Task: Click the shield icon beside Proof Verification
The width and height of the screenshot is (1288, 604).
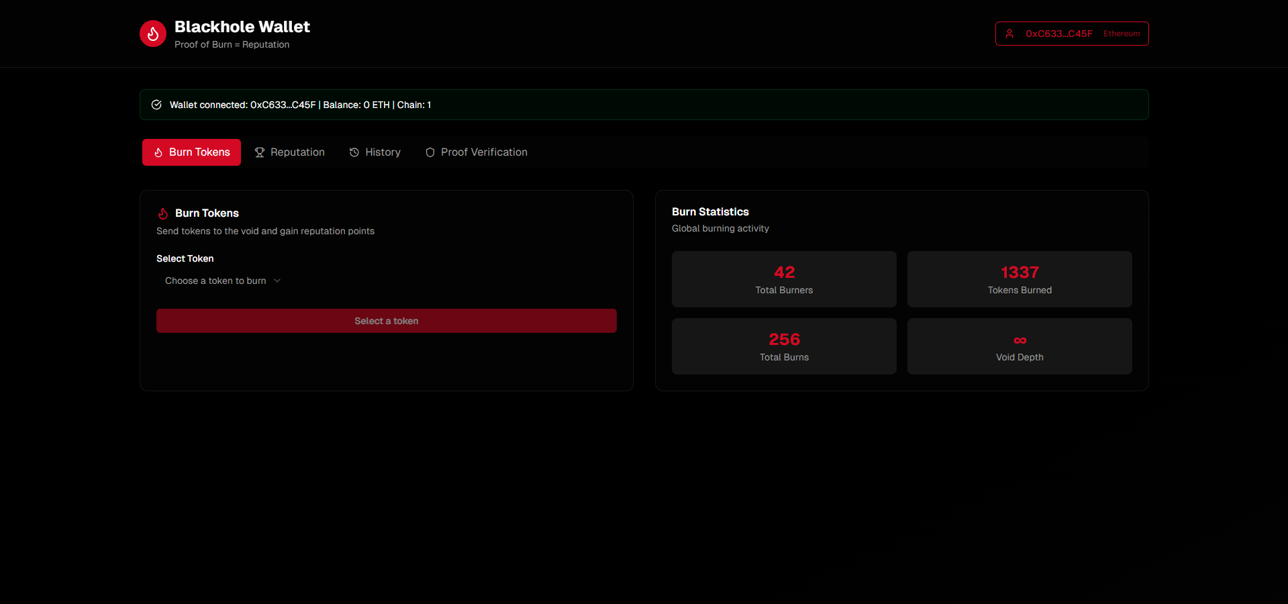Action: click(430, 152)
